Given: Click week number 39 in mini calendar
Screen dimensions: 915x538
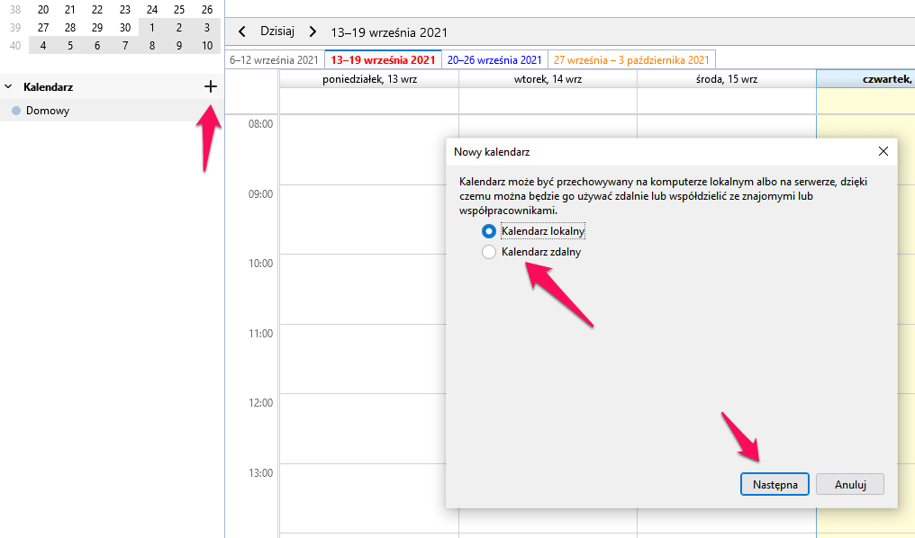Looking at the screenshot, I should click(x=15, y=27).
